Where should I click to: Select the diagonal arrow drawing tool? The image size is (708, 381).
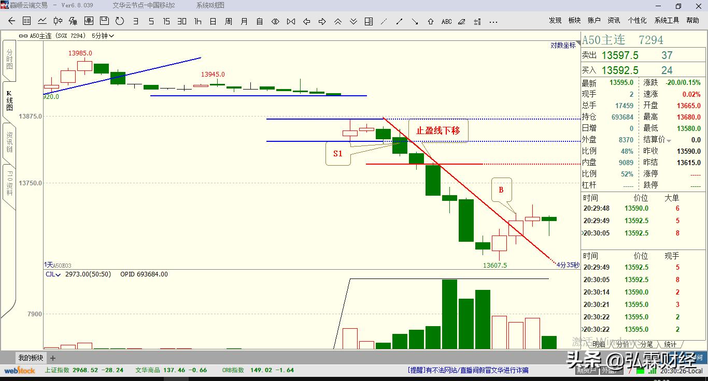[415, 21]
